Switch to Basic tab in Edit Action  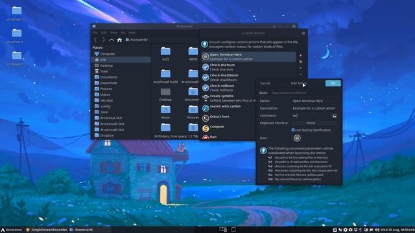[x=263, y=93]
